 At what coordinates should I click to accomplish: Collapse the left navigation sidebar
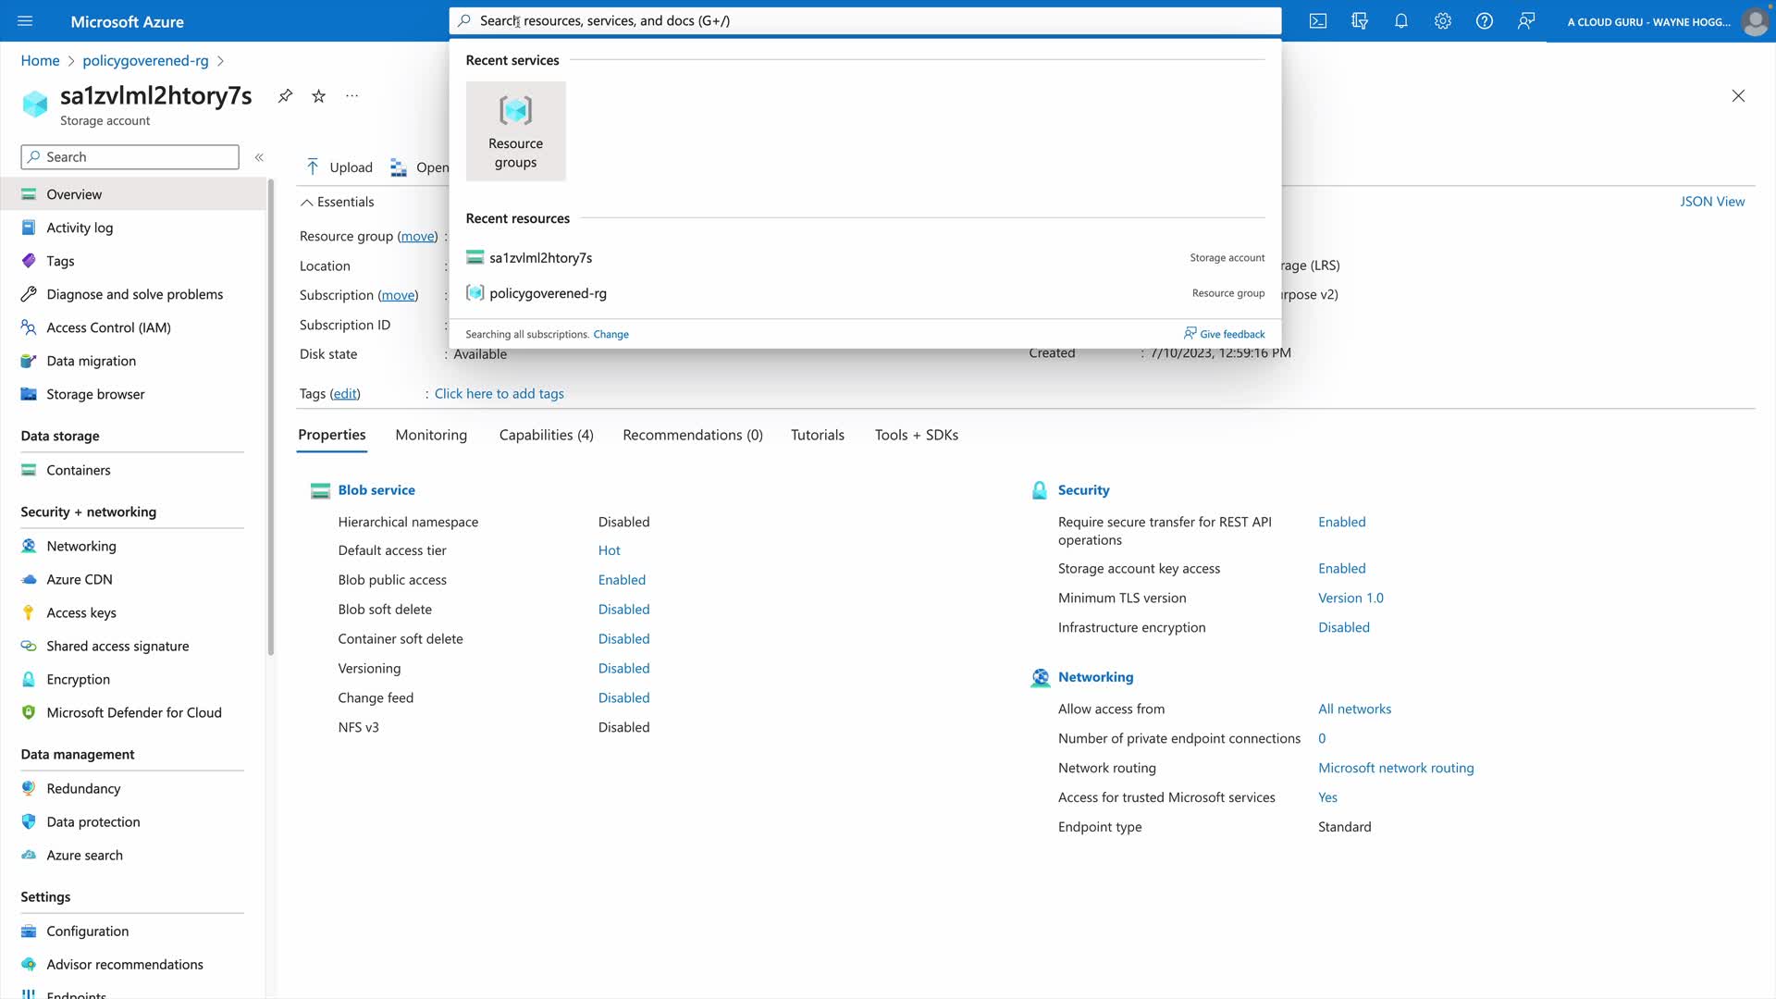click(259, 157)
